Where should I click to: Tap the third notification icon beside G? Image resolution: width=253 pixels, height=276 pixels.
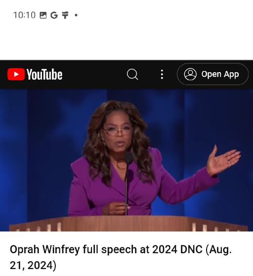point(65,15)
